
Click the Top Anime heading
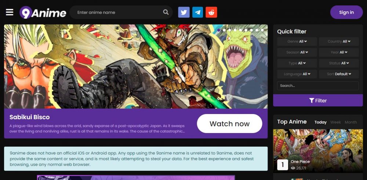pos(292,122)
